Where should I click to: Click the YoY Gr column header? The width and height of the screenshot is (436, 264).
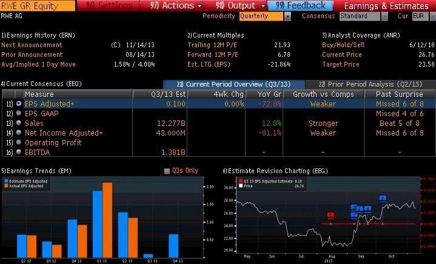pyautogui.click(x=264, y=94)
